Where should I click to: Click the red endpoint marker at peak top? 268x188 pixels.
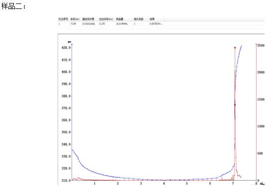(235, 48)
